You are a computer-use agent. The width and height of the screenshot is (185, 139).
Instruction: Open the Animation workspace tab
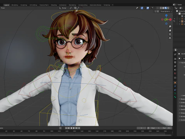(x=63, y=5)
